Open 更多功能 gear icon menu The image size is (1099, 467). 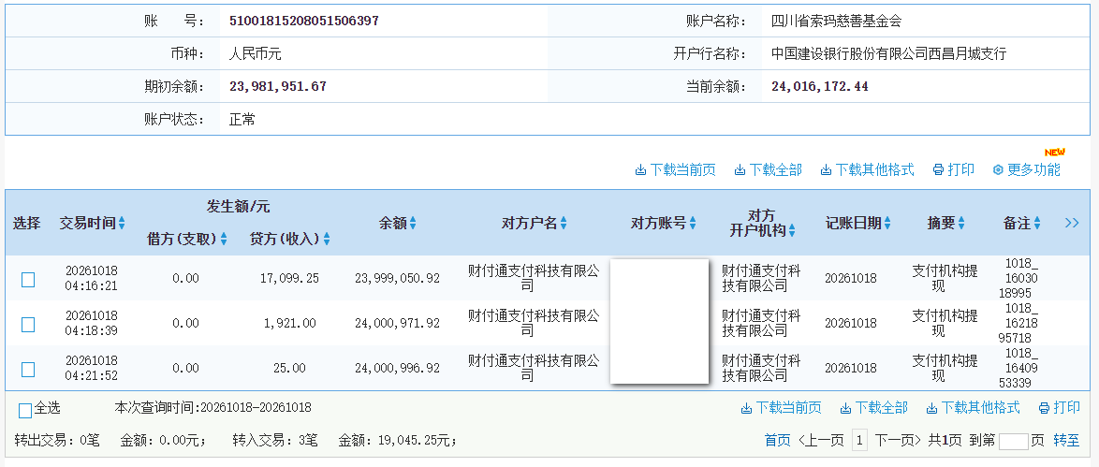(x=998, y=170)
